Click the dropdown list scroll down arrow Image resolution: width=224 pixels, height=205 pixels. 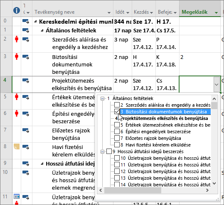[x=214, y=183]
